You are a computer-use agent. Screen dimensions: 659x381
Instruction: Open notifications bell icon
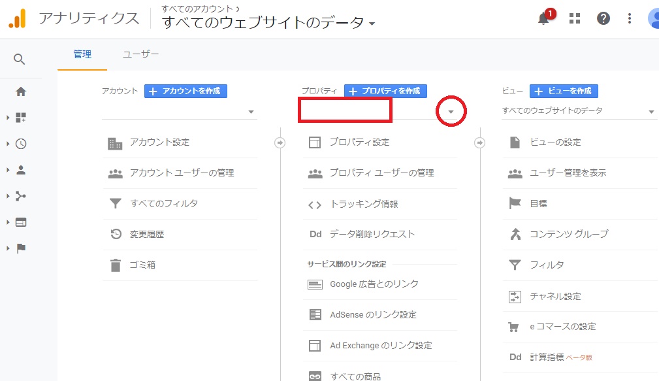tap(544, 18)
